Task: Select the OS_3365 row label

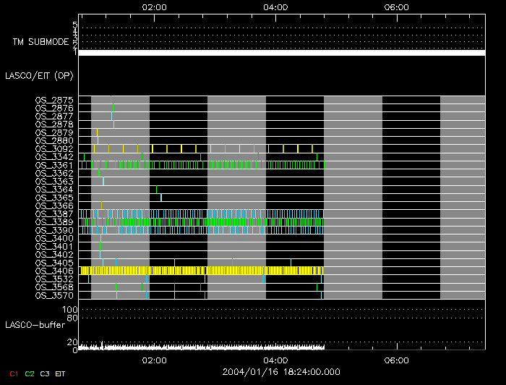Action: point(54,198)
